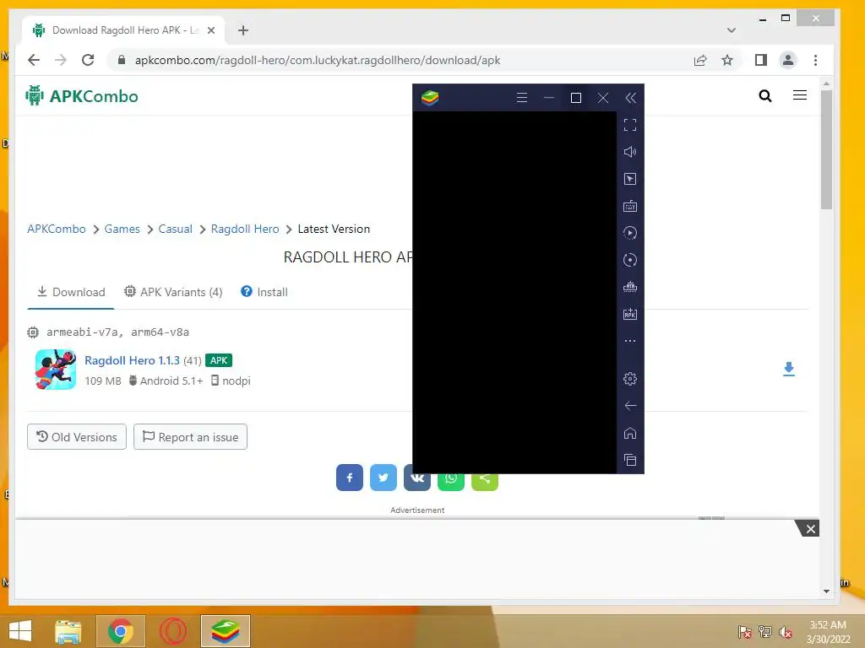This screenshot has width=865, height=648.
Task: Reload the page in Chrome
Action: pos(88,60)
